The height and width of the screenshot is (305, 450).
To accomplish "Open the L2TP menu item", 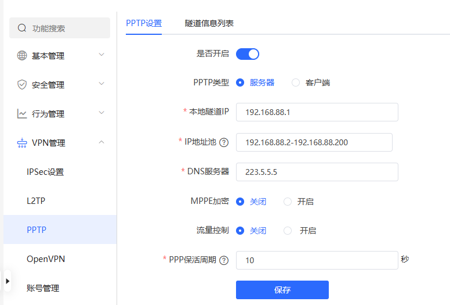I will click(x=36, y=200).
